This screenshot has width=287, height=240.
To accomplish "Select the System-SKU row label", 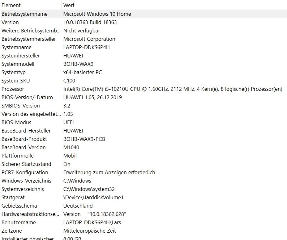I will 15,81.
